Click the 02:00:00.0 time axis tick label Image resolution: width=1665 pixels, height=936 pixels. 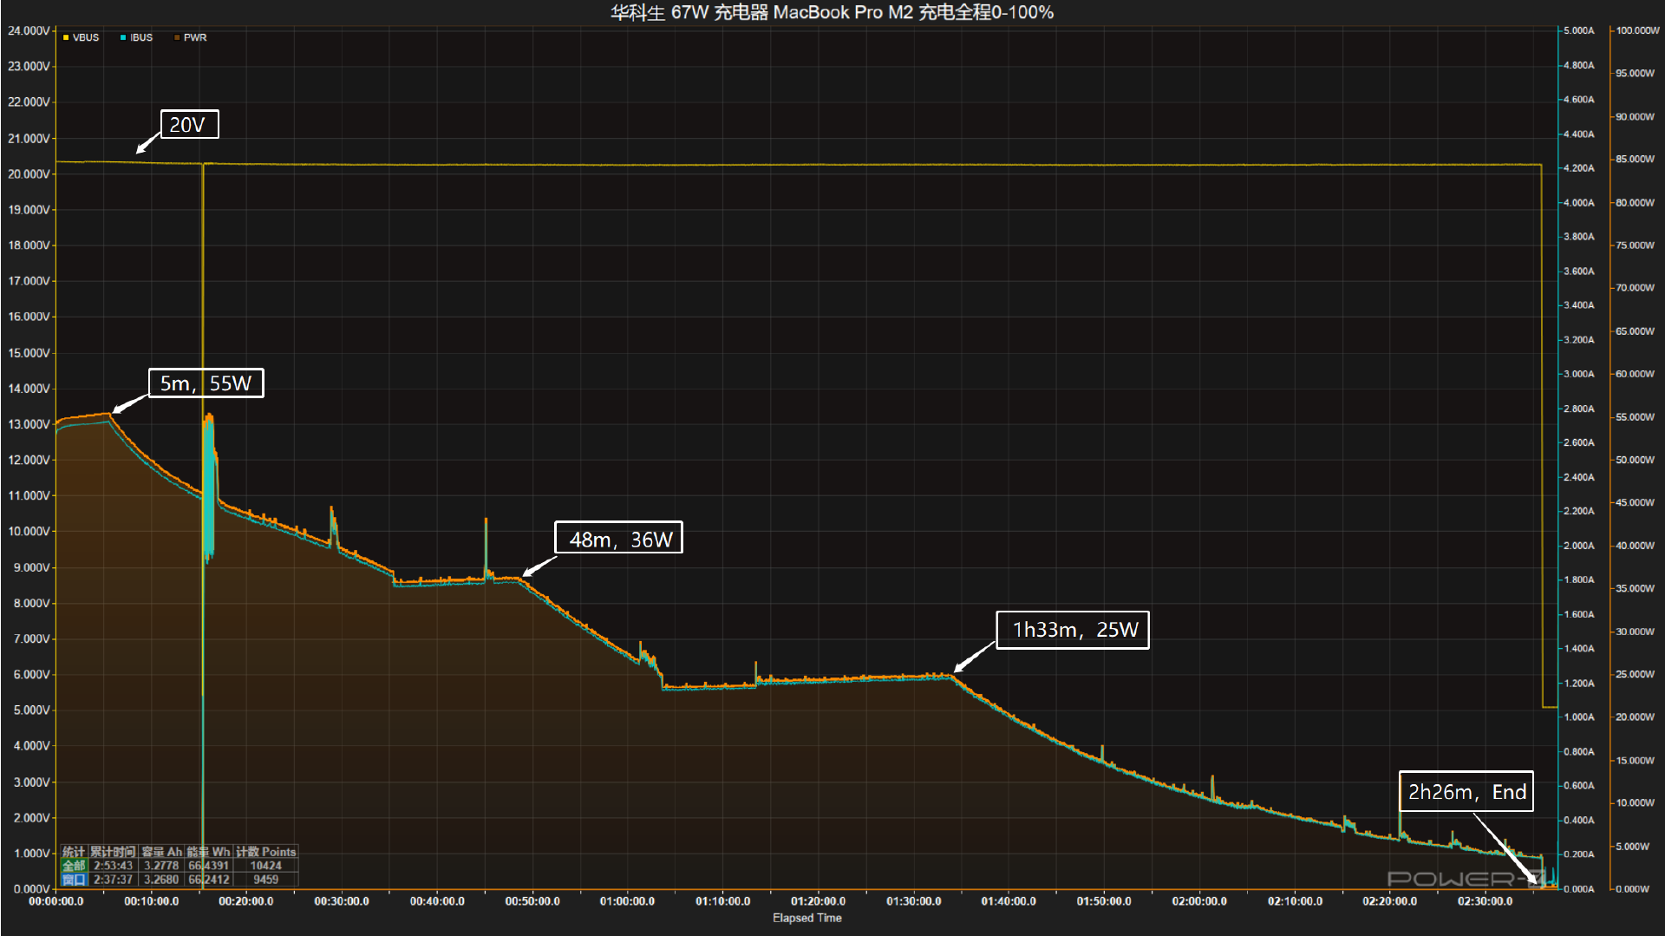(x=1199, y=901)
